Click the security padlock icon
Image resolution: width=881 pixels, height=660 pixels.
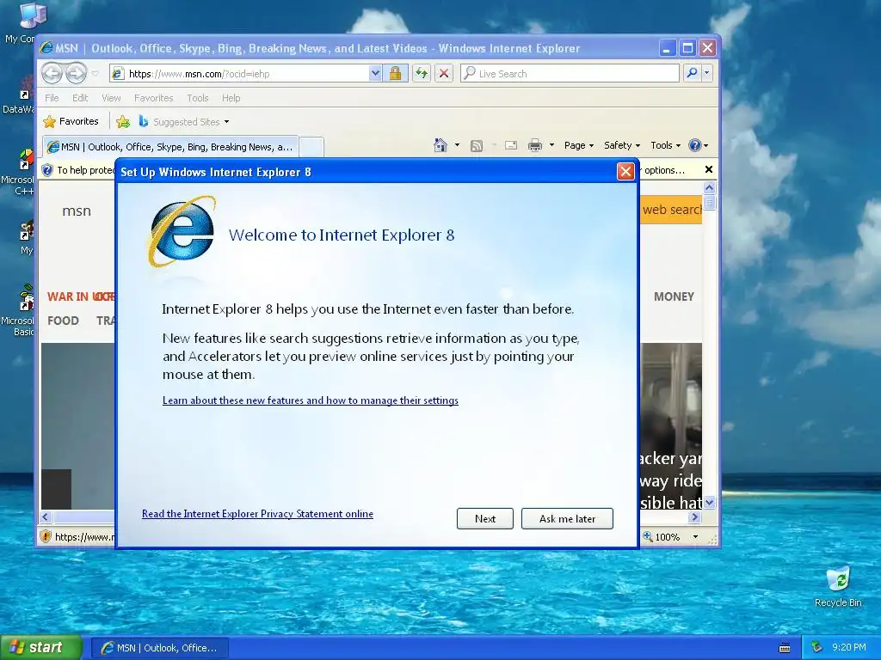coord(396,74)
